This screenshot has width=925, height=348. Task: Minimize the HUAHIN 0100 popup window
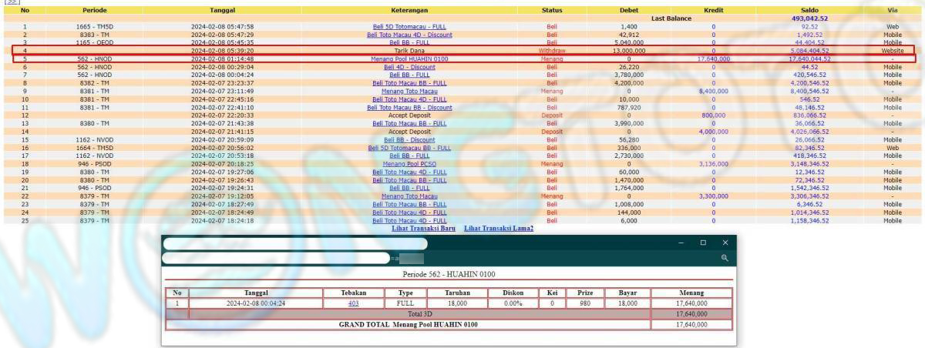click(x=681, y=243)
